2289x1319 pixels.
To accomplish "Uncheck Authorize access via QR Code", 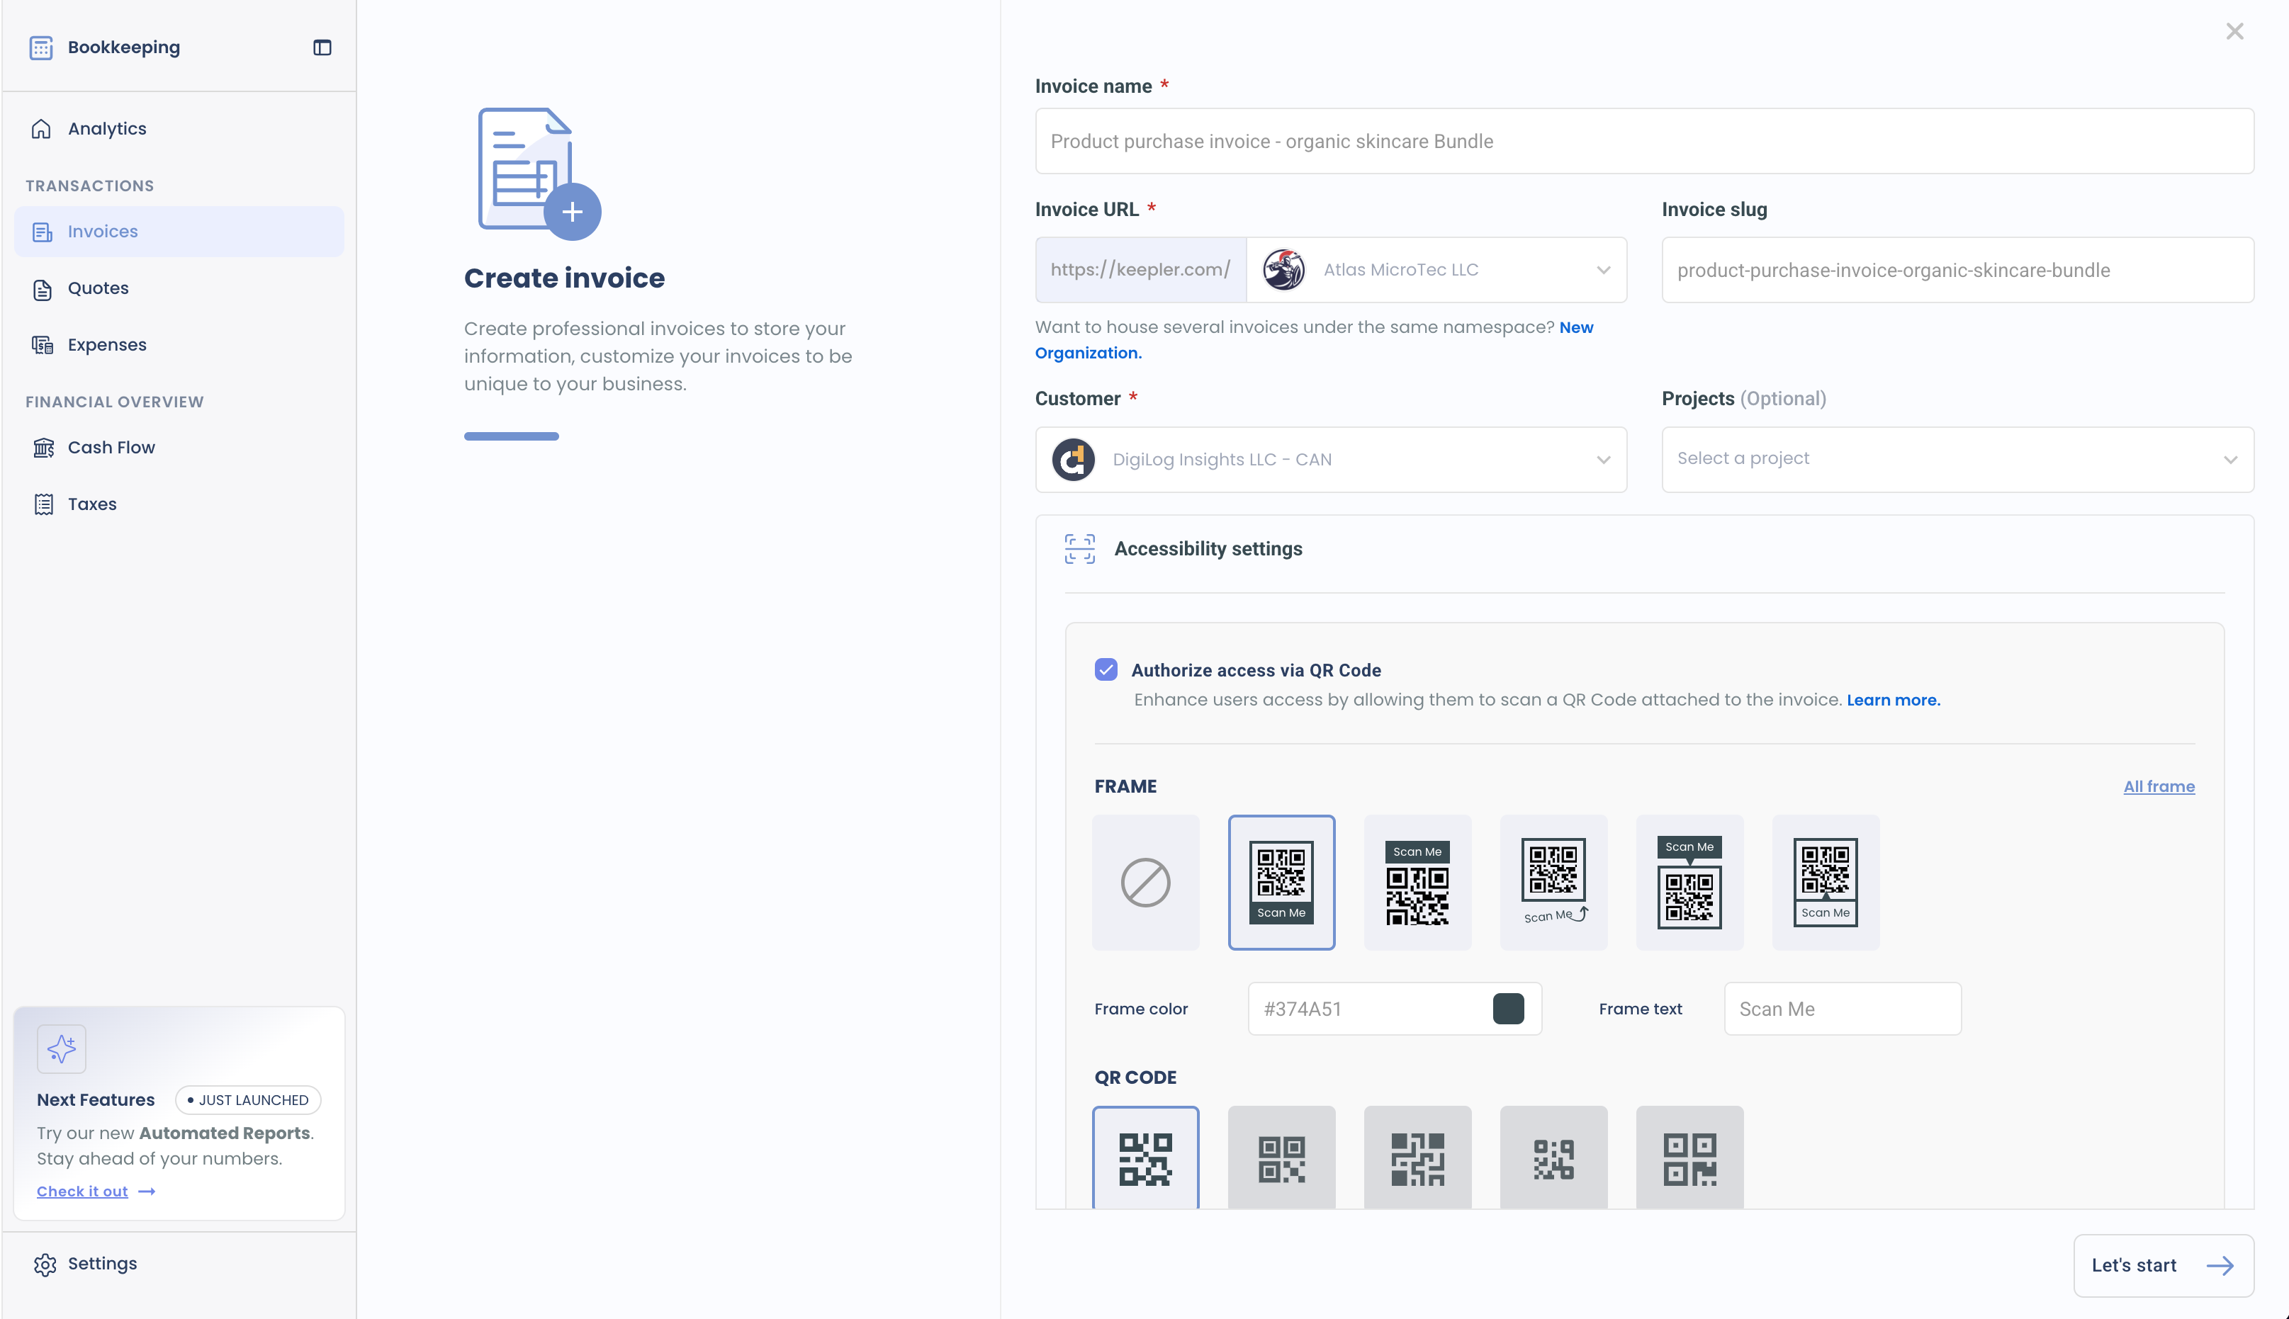I will pos(1105,669).
